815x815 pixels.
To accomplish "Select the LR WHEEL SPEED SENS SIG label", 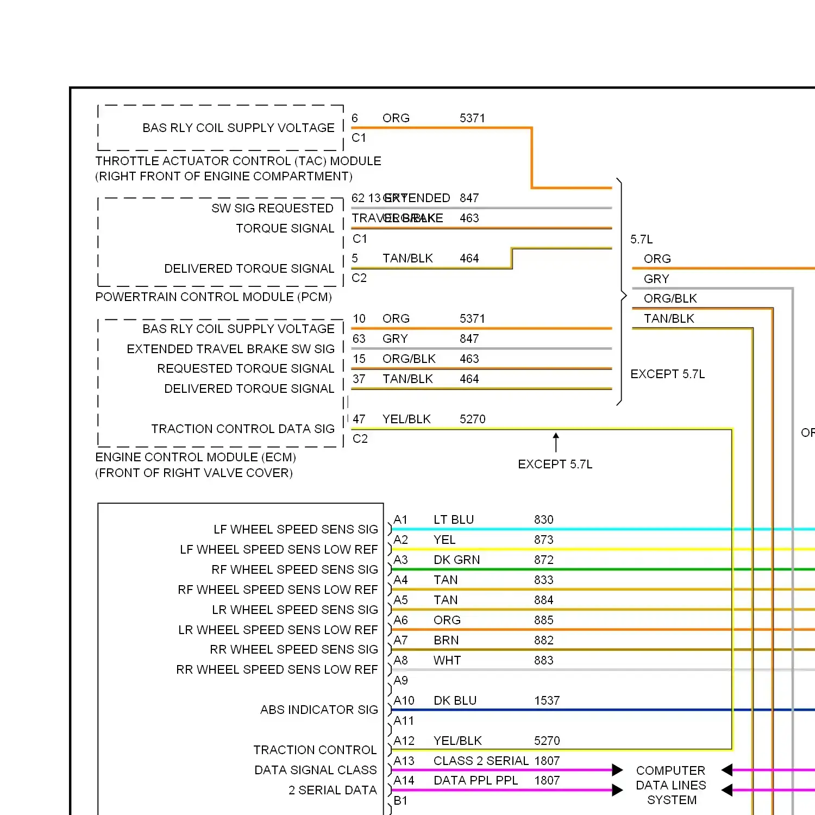I will click(x=295, y=610).
